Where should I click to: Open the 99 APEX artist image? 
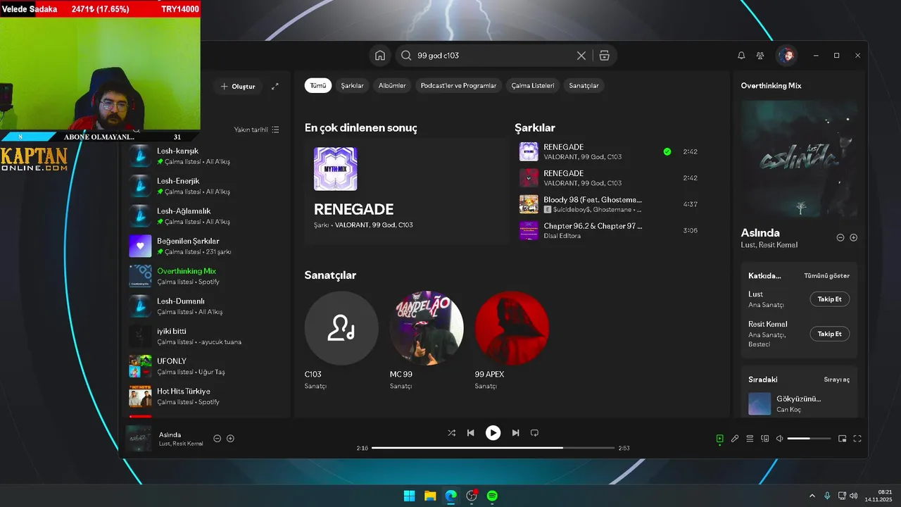pyautogui.click(x=512, y=328)
